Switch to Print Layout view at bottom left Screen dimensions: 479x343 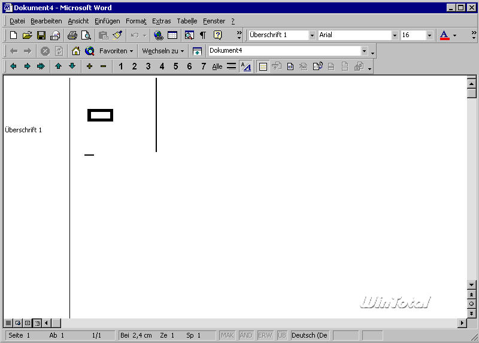click(28, 323)
